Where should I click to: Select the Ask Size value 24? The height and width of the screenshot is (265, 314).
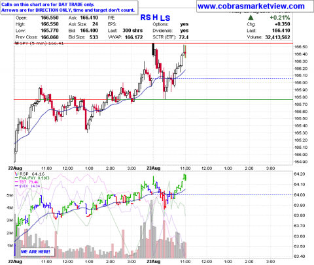pos(95,24)
